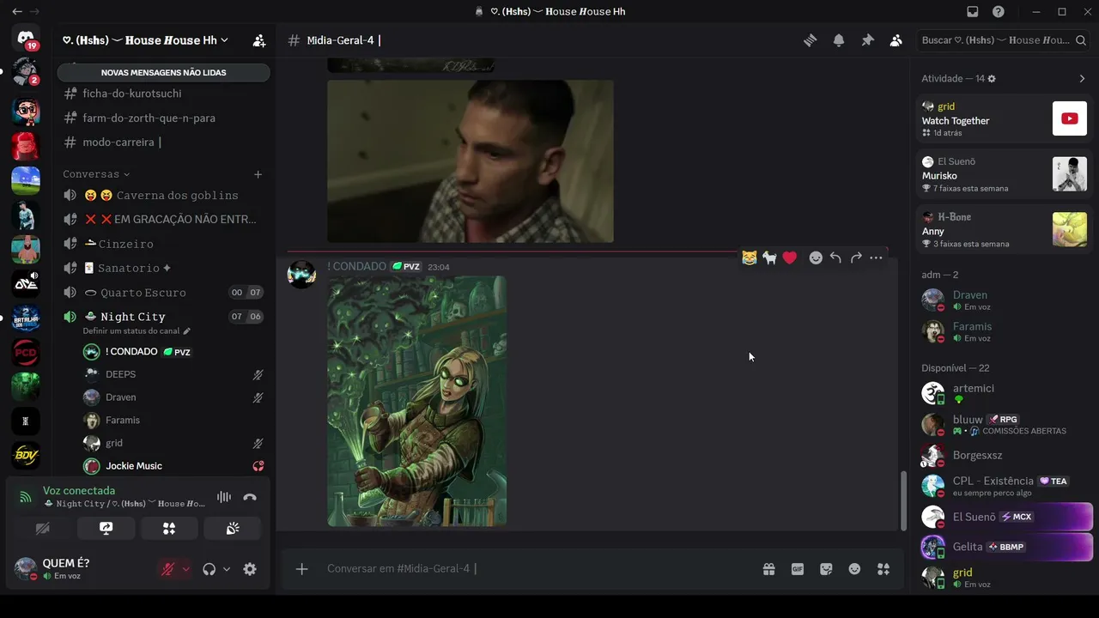Click the search magnifier icon

pyautogui.click(x=1081, y=40)
